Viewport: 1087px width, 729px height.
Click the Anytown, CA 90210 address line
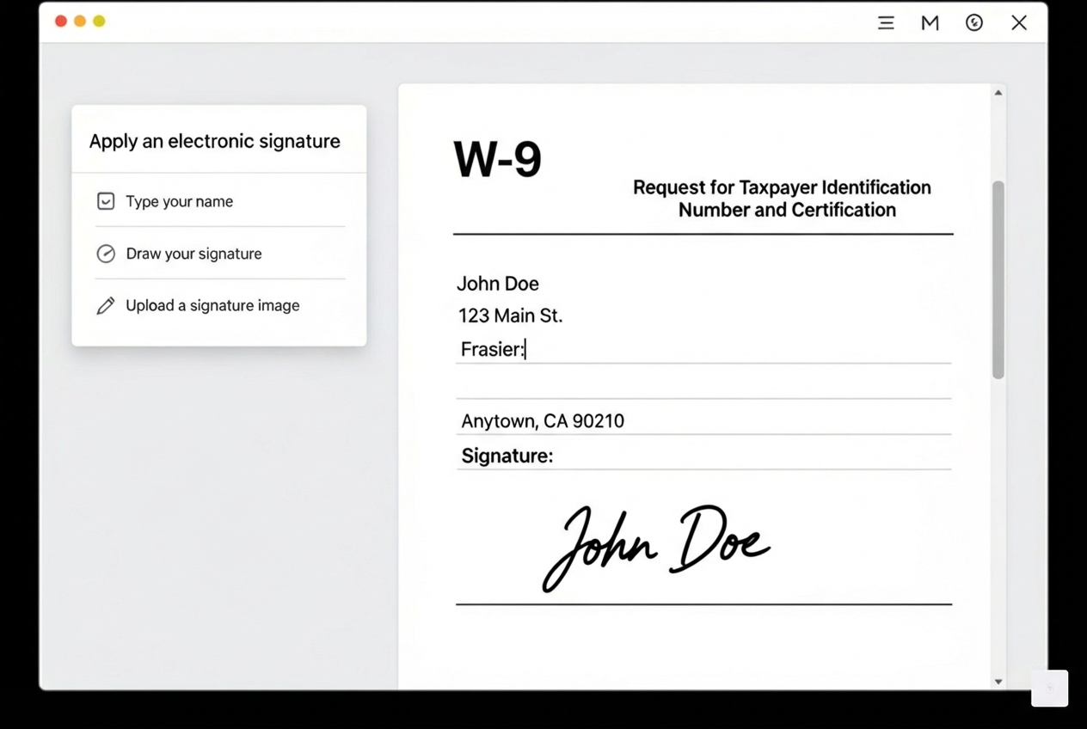tap(543, 420)
